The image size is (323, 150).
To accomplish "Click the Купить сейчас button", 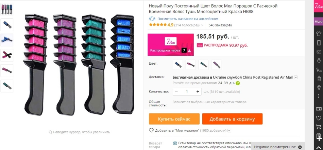I will pyautogui.click(x=174, y=119).
